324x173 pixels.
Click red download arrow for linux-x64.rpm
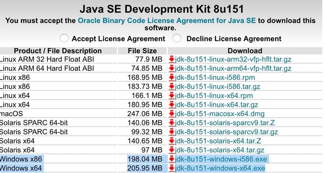[x=171, y=96]
